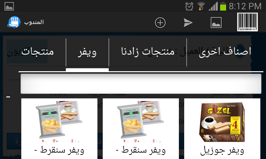266x159 pixels.
Task: Tap the add plus circle icon
Action: click(160, 23)
